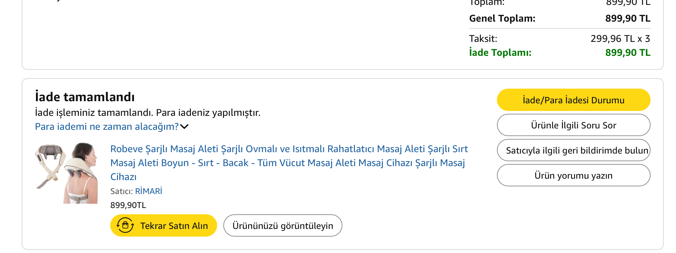Leave feedback via Satıcıyla ilgili geri bildirimde bulun
Viewport: 676px width, 253px height.
tap(573, 150)
